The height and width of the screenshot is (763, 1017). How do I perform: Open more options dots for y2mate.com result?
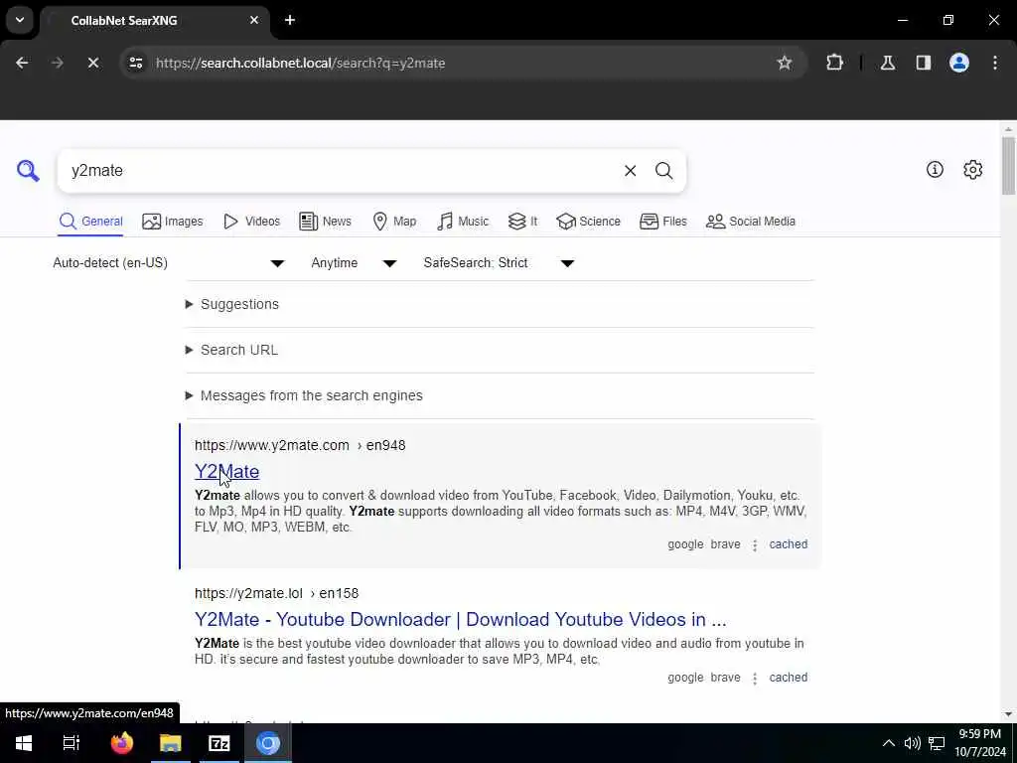[755, 545]
